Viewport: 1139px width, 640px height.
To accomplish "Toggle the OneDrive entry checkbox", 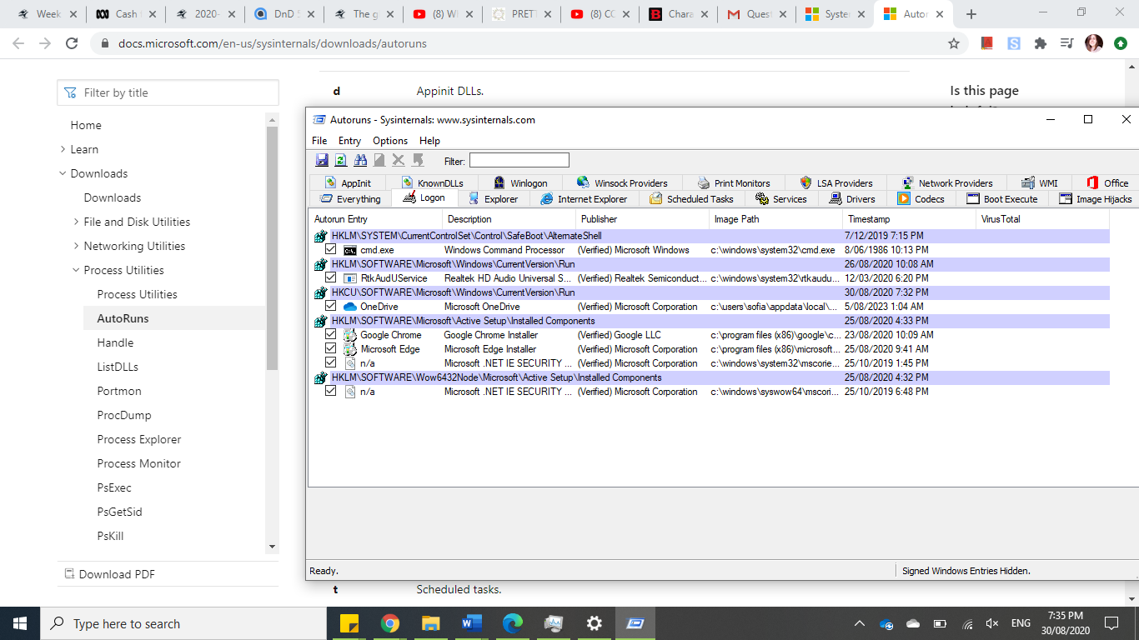I will point(331,306).
